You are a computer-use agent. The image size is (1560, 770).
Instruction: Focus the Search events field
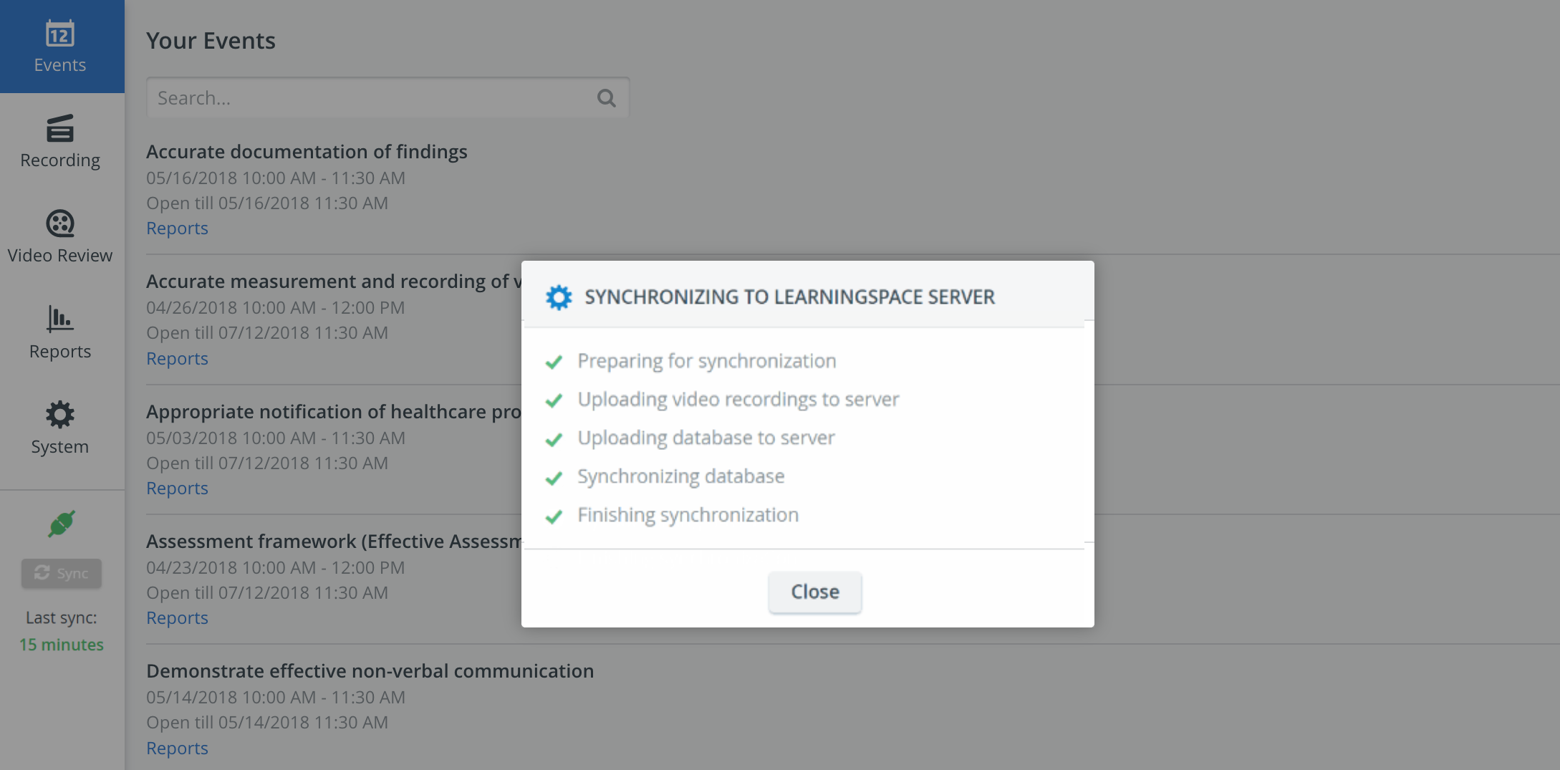pyautogui.click(x=387, y=97)
